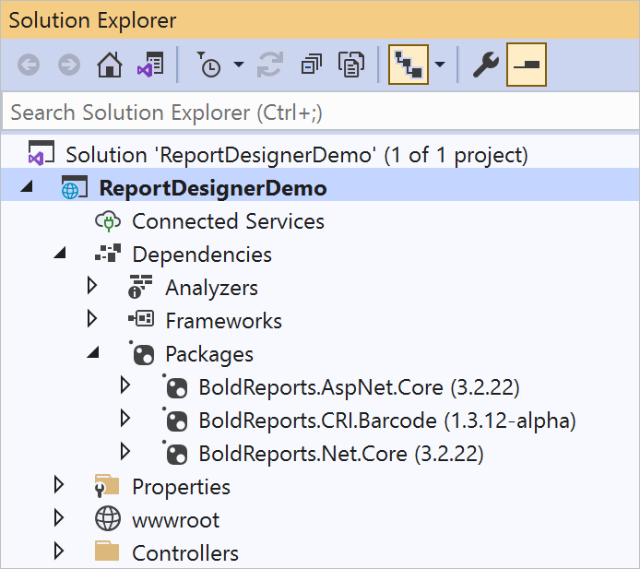The width and height of the screenshot is (640, 569).
Task: Click the Connected Services cloud icon
Action: tap(108, 221)
